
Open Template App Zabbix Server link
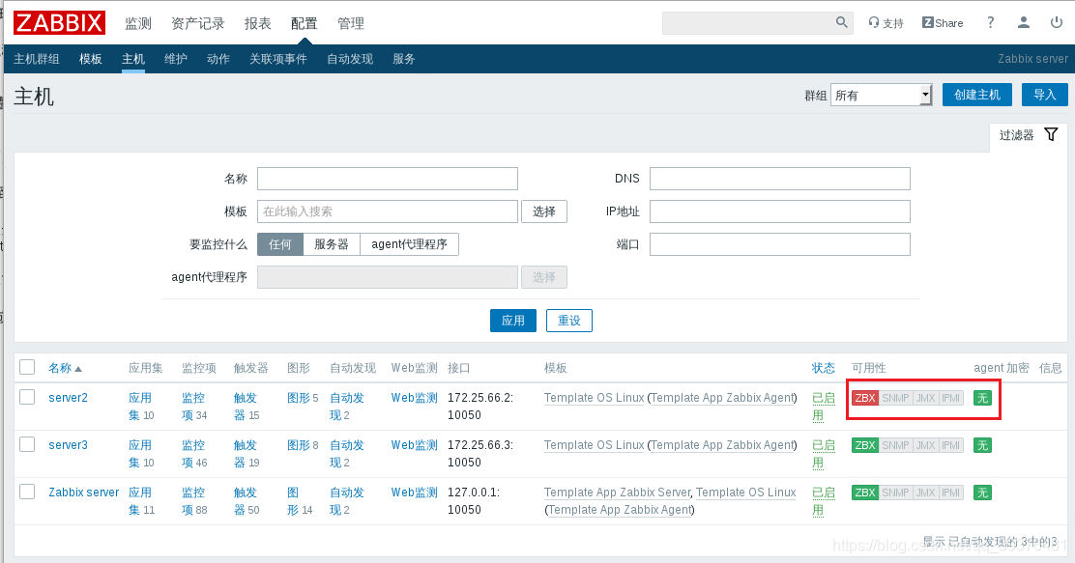(x=617, y=493)
